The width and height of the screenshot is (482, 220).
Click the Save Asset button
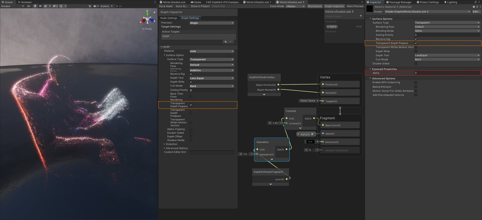coord(166,6)
